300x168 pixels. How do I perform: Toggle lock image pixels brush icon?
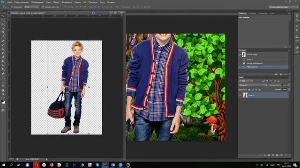[253, 90]
